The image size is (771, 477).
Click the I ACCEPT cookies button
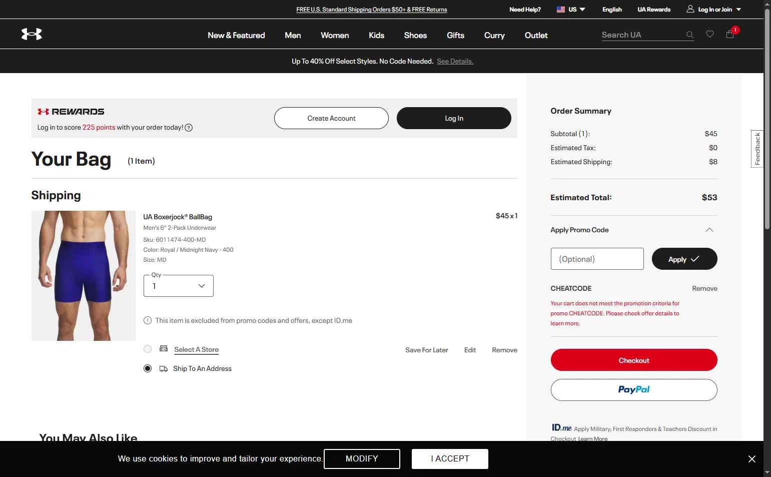[x=450, y=459]
